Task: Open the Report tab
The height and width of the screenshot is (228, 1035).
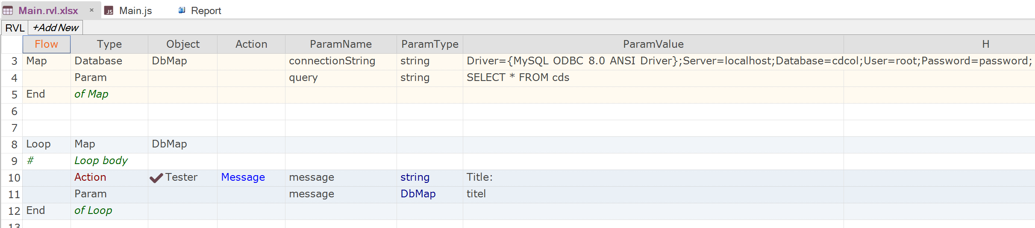Action: click(206, 11)
